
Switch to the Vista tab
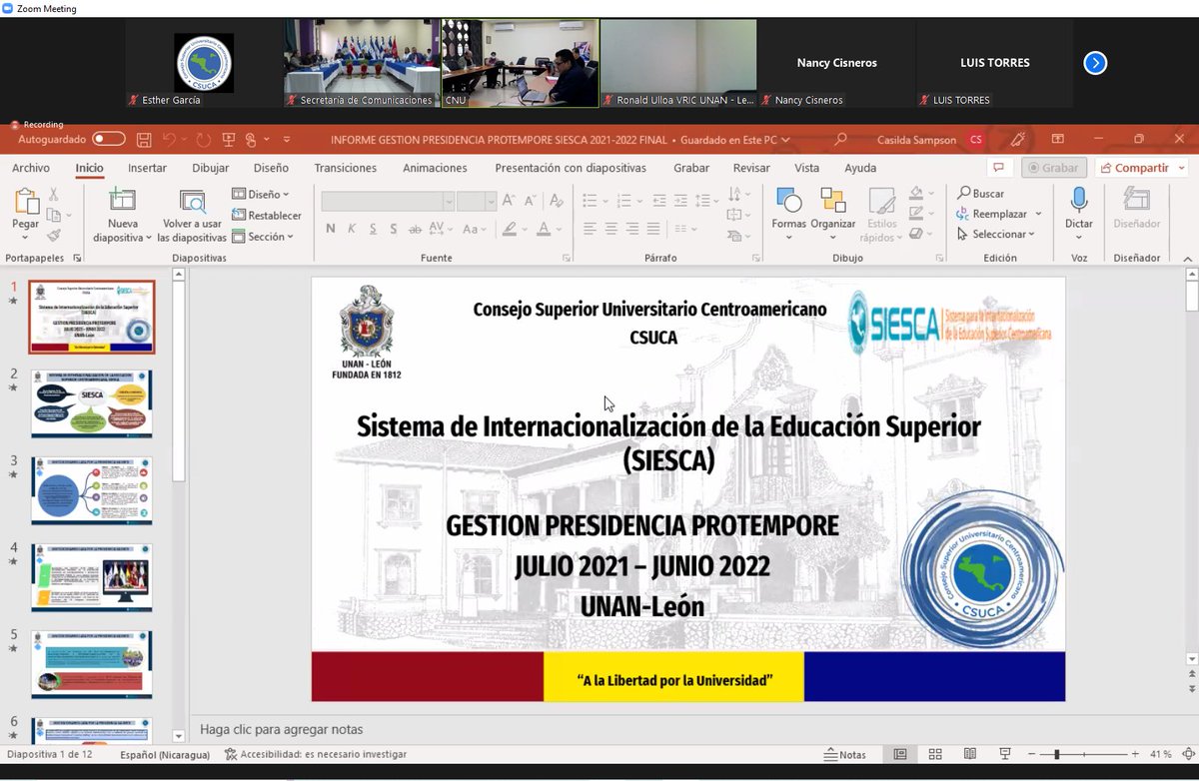tap(806, 168)
